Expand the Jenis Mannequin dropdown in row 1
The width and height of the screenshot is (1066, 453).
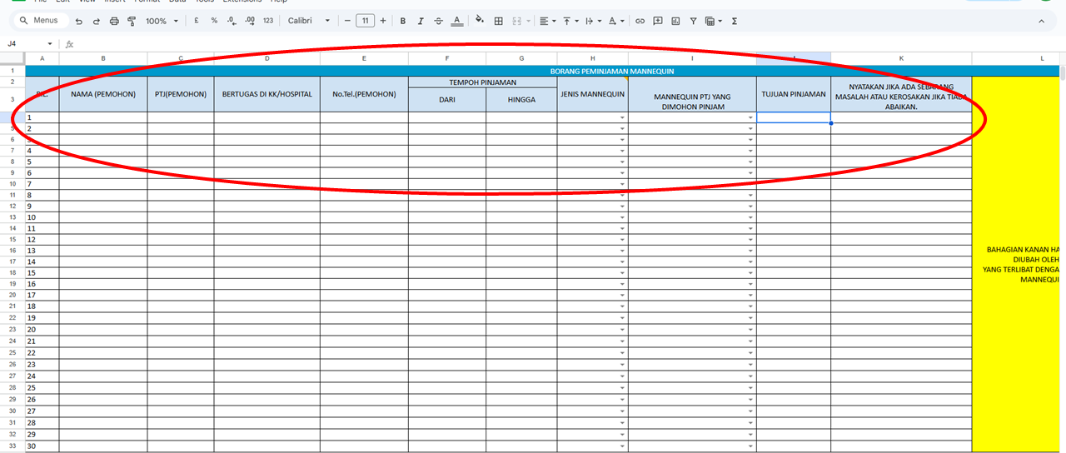[622, 118]
